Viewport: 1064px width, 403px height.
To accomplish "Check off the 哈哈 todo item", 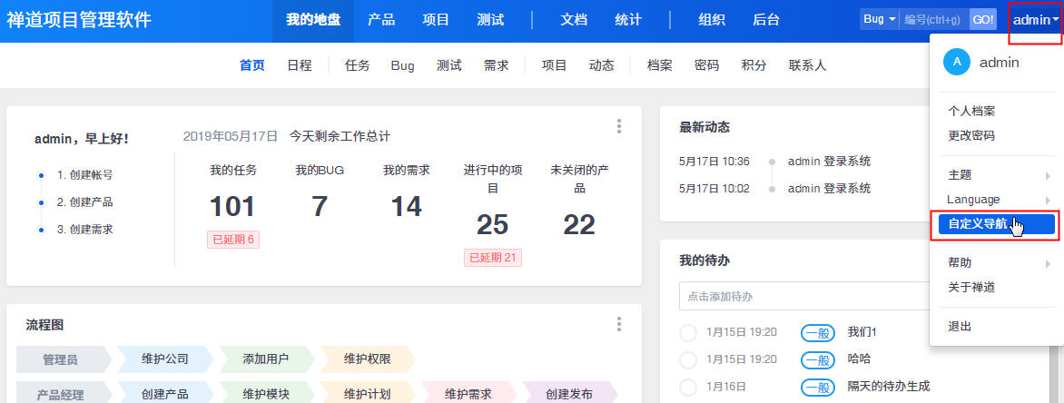I will point(688,359).
